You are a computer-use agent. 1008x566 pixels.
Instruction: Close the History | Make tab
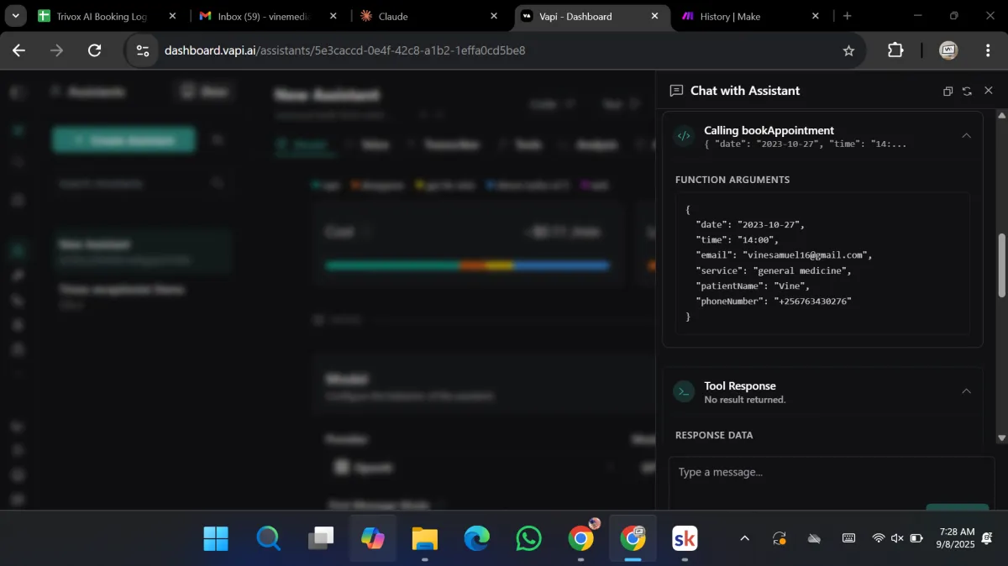[x=816, y=16]
